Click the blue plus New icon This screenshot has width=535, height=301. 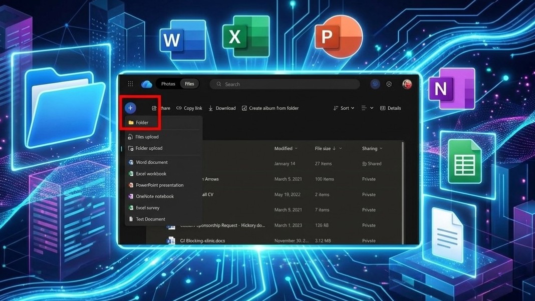pos(130,108)
